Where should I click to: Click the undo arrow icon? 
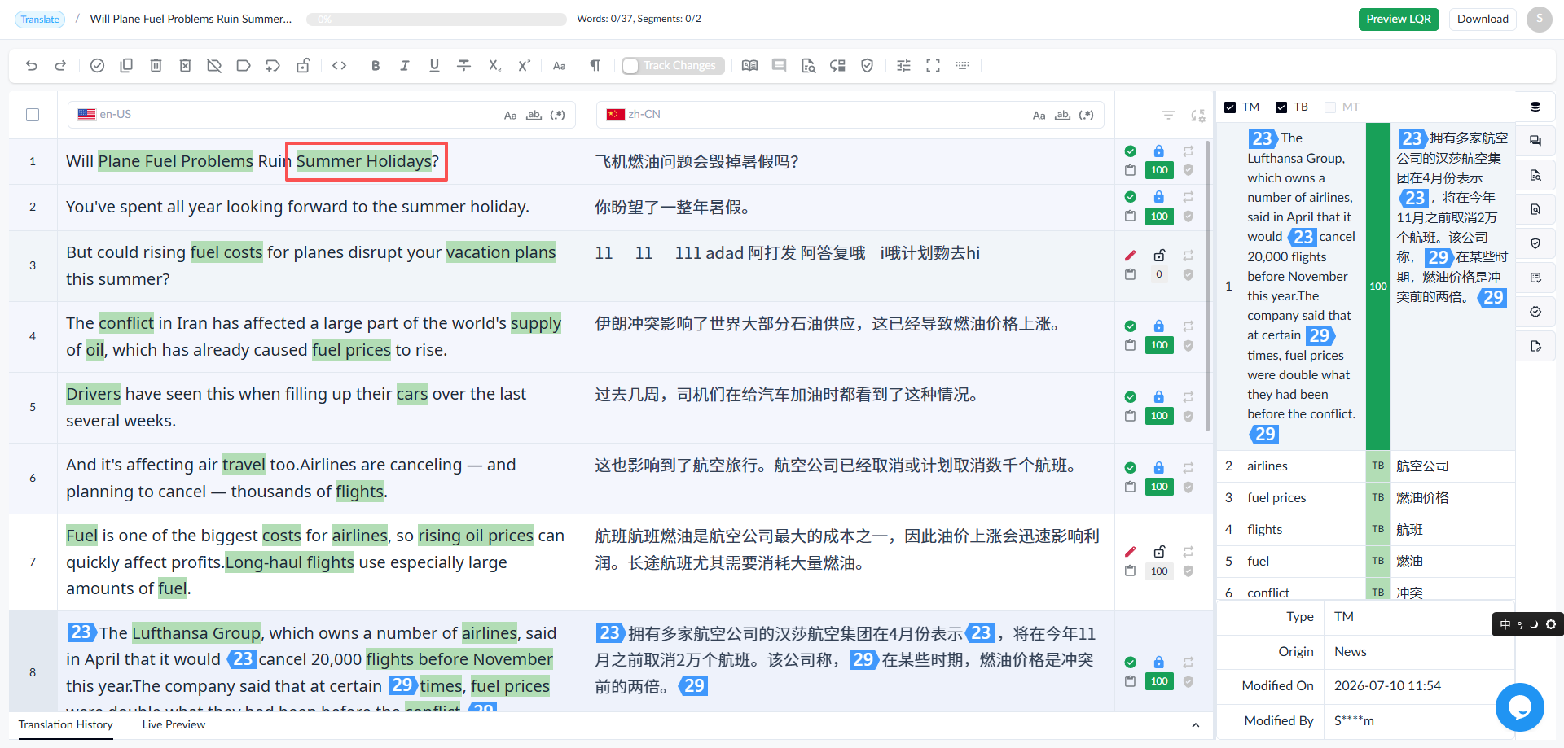click(32, 66)
